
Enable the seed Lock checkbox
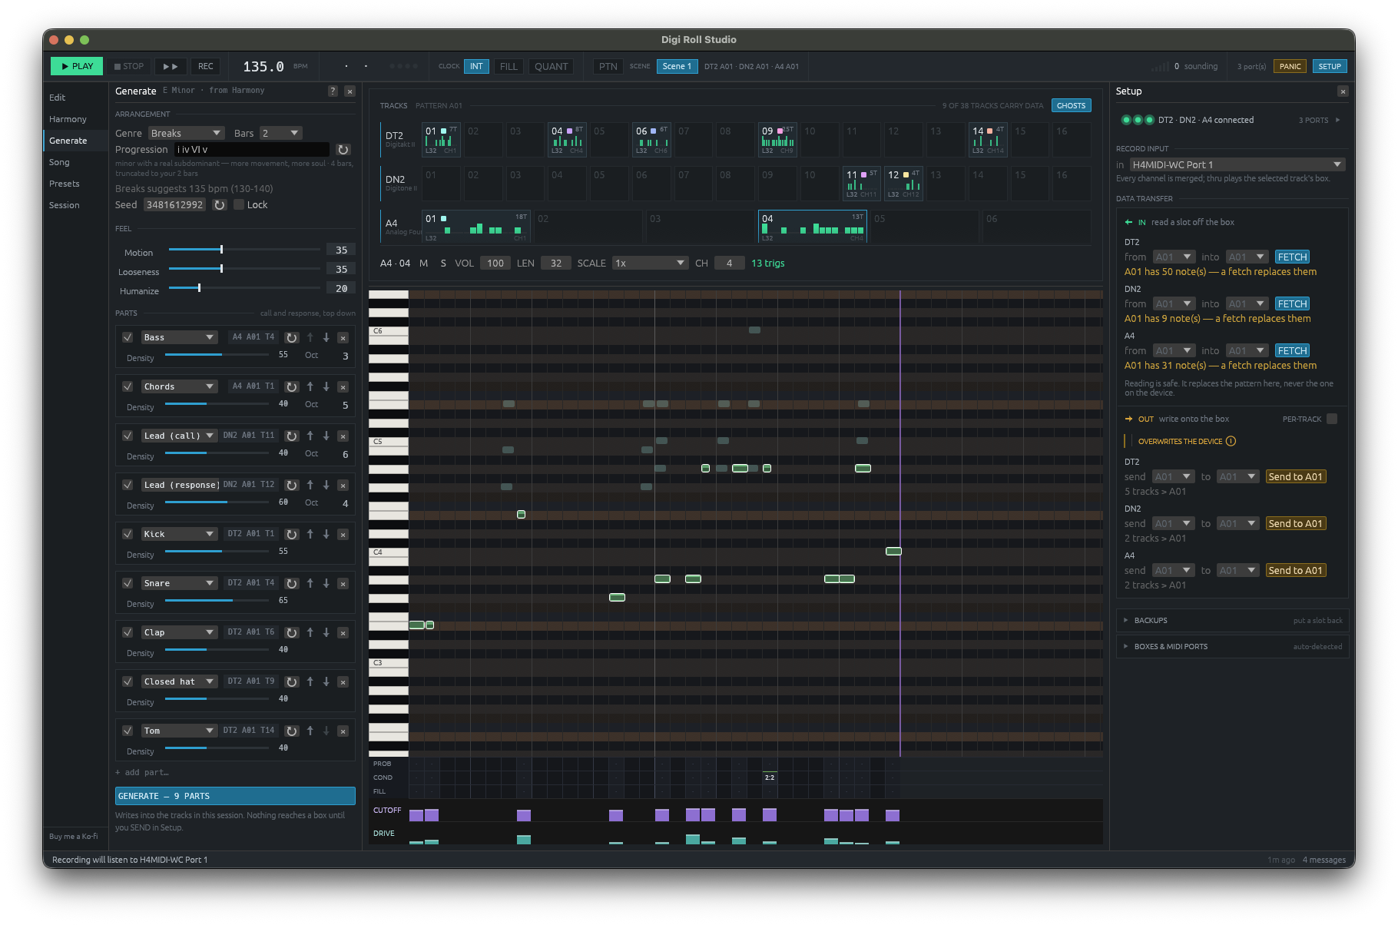click(x=239, y=205)
